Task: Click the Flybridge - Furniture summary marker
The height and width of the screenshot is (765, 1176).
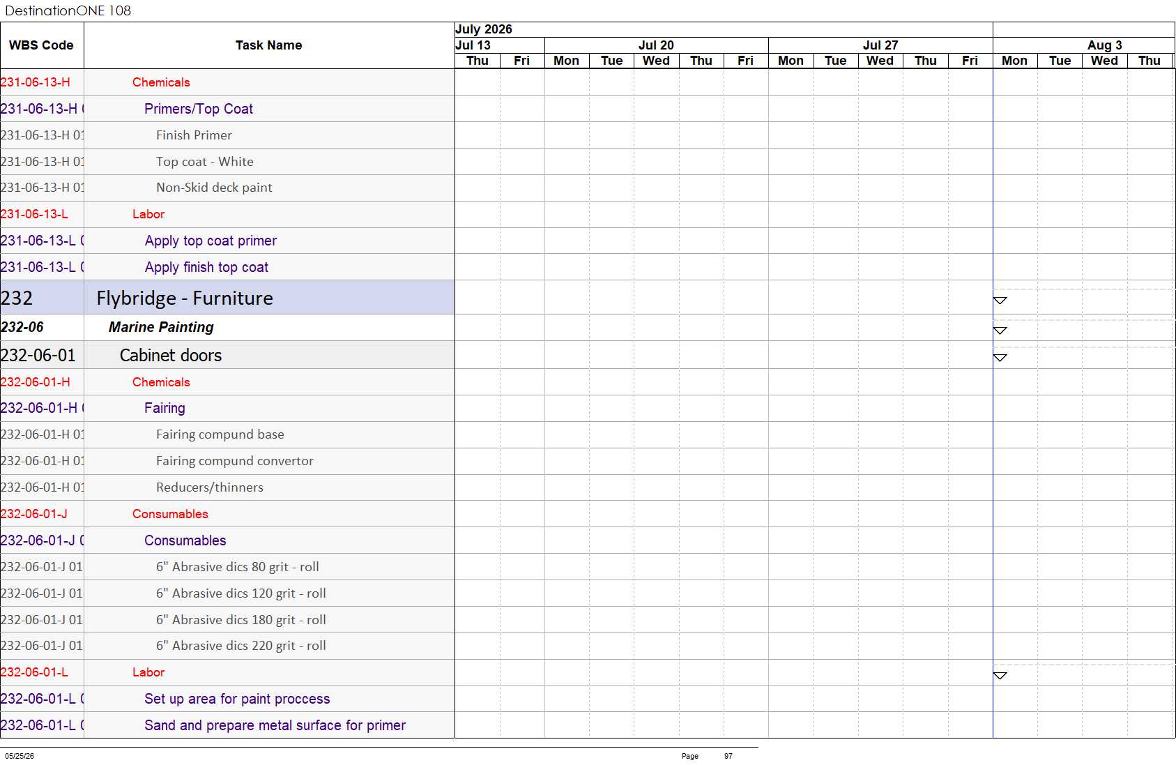Action: [x=1000, y=301]
